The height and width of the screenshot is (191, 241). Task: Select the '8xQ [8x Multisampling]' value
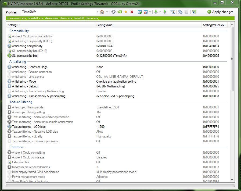click(x=110, y=86)
